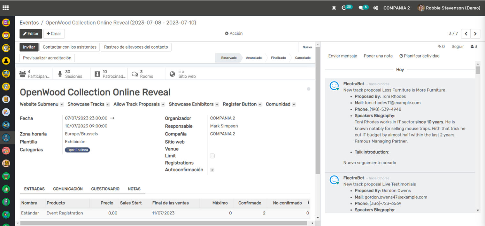The height and width of the screenshot is (226, 485).
Task: Switch to the Comunicación tab
Action: click(68, 189)
